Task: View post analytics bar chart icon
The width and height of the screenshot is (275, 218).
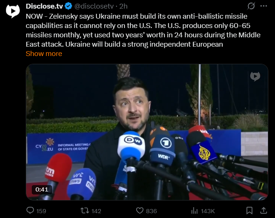Action: tap(194, 211)
